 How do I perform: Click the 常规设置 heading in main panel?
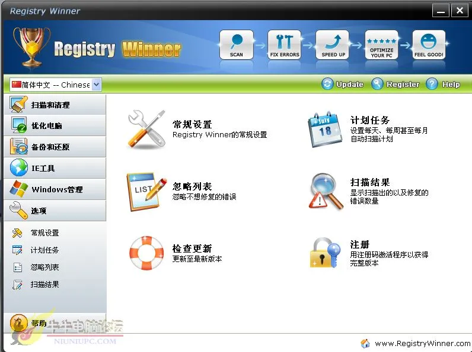pos(192,124)
